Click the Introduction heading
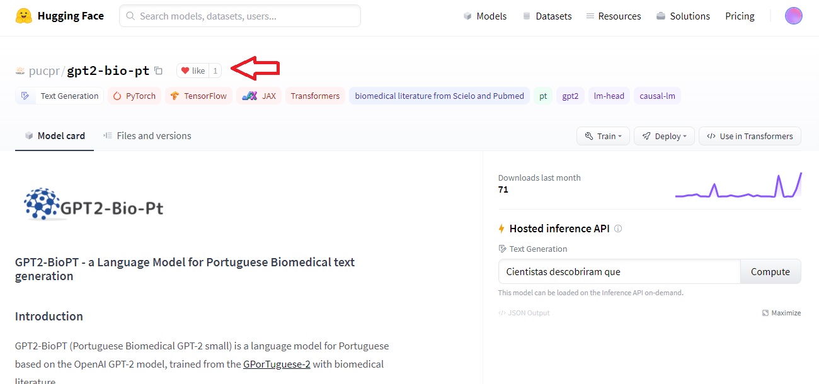The width and height of the screenshot is (819, 384). point(49,316)
